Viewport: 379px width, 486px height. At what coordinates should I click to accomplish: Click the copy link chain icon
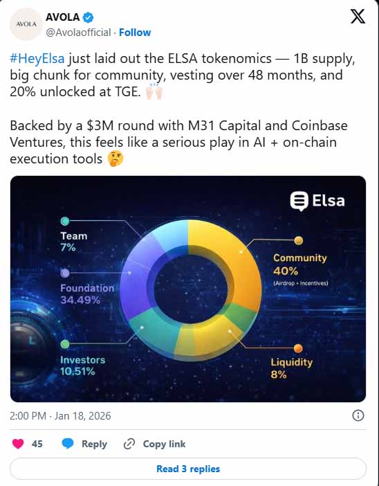click(129, 444)
